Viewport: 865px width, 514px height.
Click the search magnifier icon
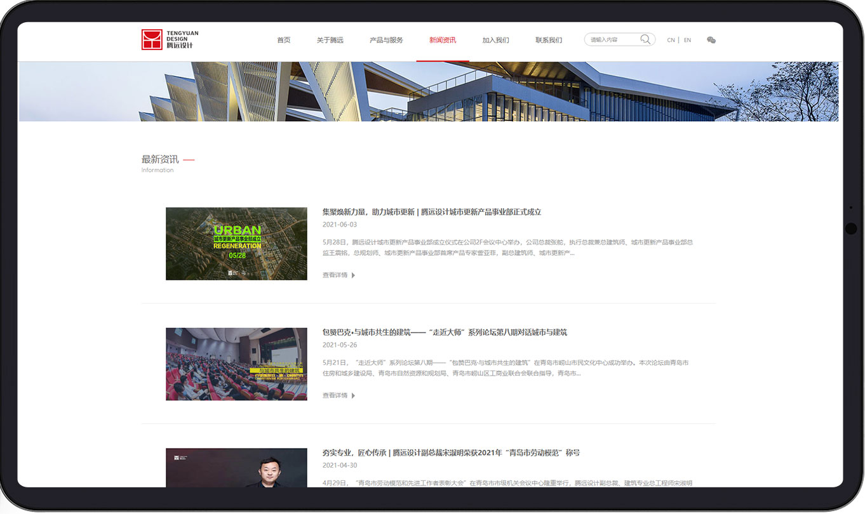point(645,39)
